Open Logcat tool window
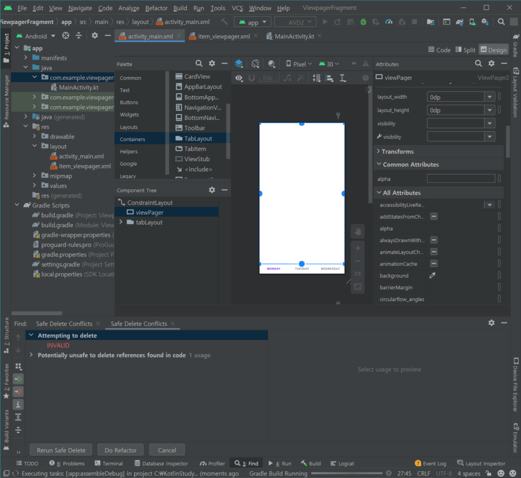This screenshot has height=478, width=521. click(x=342, y=463)
